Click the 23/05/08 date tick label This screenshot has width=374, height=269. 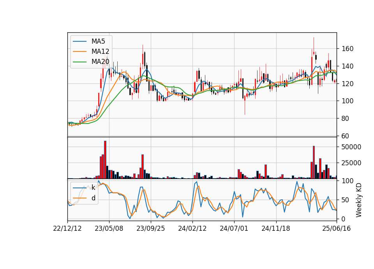[x=109, y=228]
